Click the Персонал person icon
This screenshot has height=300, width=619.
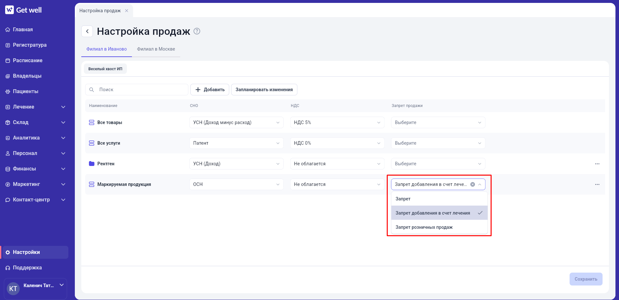pyautogui.click(x=8, y=153)
